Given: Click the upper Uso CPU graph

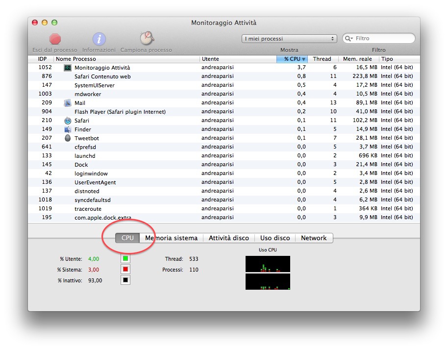Looking at the screenshot, I should tap(268, 264).
